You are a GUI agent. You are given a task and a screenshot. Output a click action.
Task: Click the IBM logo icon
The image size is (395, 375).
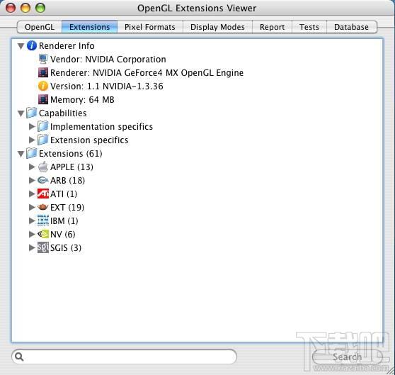[x=42, y=220]
